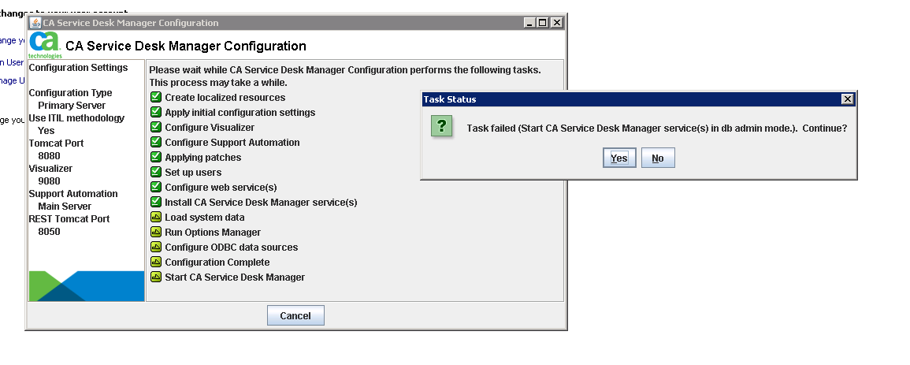Click the Tomcat Port value 8080

pyautogui.click(x=50, y=156)
